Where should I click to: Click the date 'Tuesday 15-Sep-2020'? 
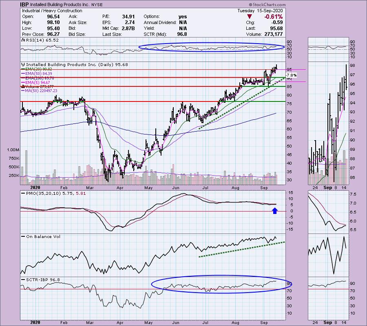tap(260, 11)
